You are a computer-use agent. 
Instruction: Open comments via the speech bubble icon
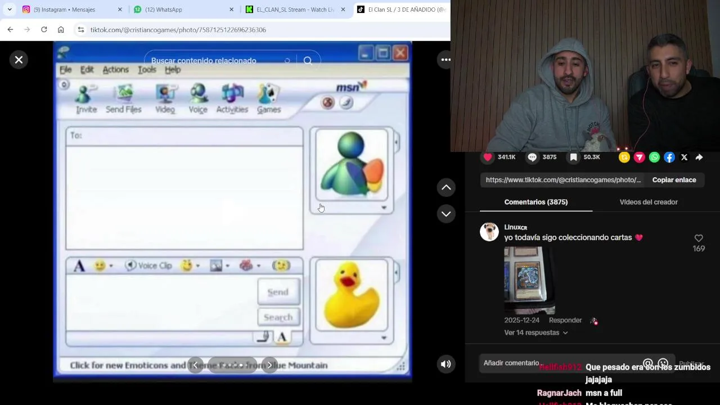click(532, 157)
